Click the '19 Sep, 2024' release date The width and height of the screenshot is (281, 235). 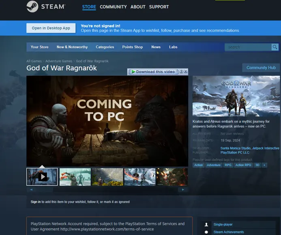click(230, 140)
